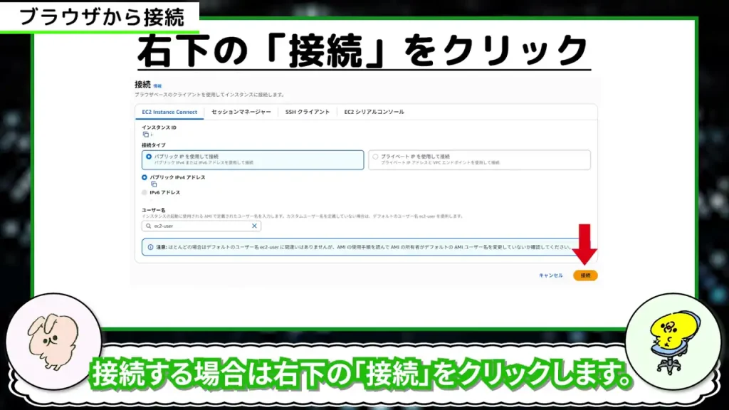
Task: Click into the ec2-user username field
Action: 201,226
